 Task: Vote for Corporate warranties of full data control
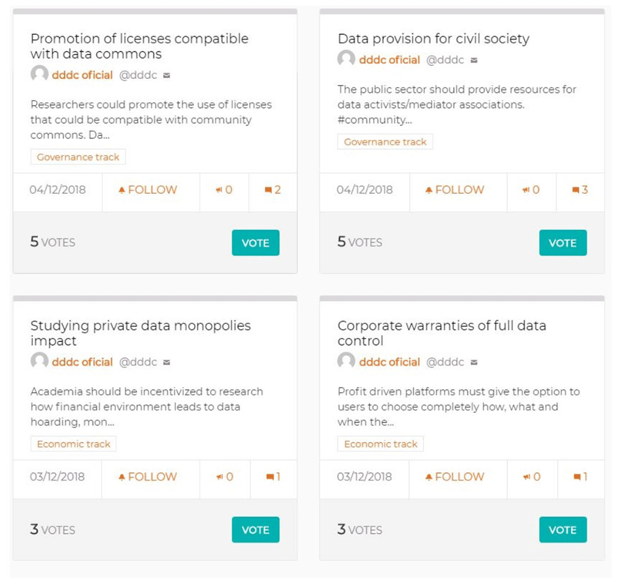563,530
